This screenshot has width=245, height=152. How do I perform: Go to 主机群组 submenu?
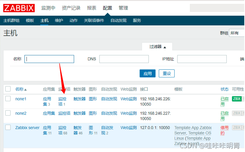(x=12, y=20)
